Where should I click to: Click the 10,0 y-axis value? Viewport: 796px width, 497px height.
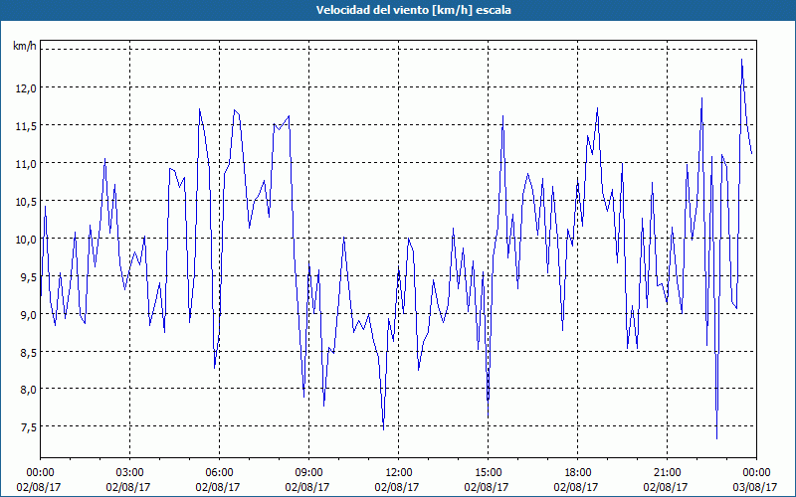pos(27,239)
